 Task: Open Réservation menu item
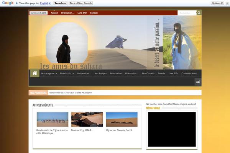tap(116, 73)
